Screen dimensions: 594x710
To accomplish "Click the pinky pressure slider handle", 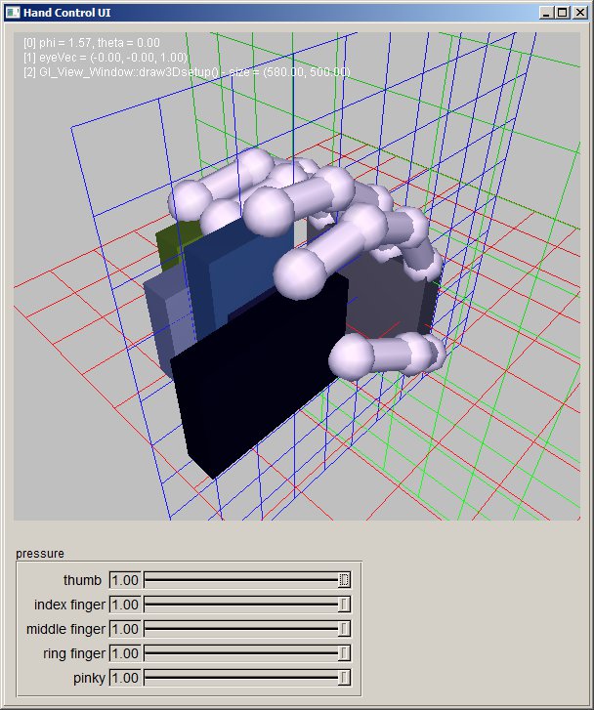I will (x=344, y=678).
